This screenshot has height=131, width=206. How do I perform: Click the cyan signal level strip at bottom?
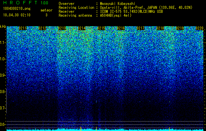[x=105, y=130]
